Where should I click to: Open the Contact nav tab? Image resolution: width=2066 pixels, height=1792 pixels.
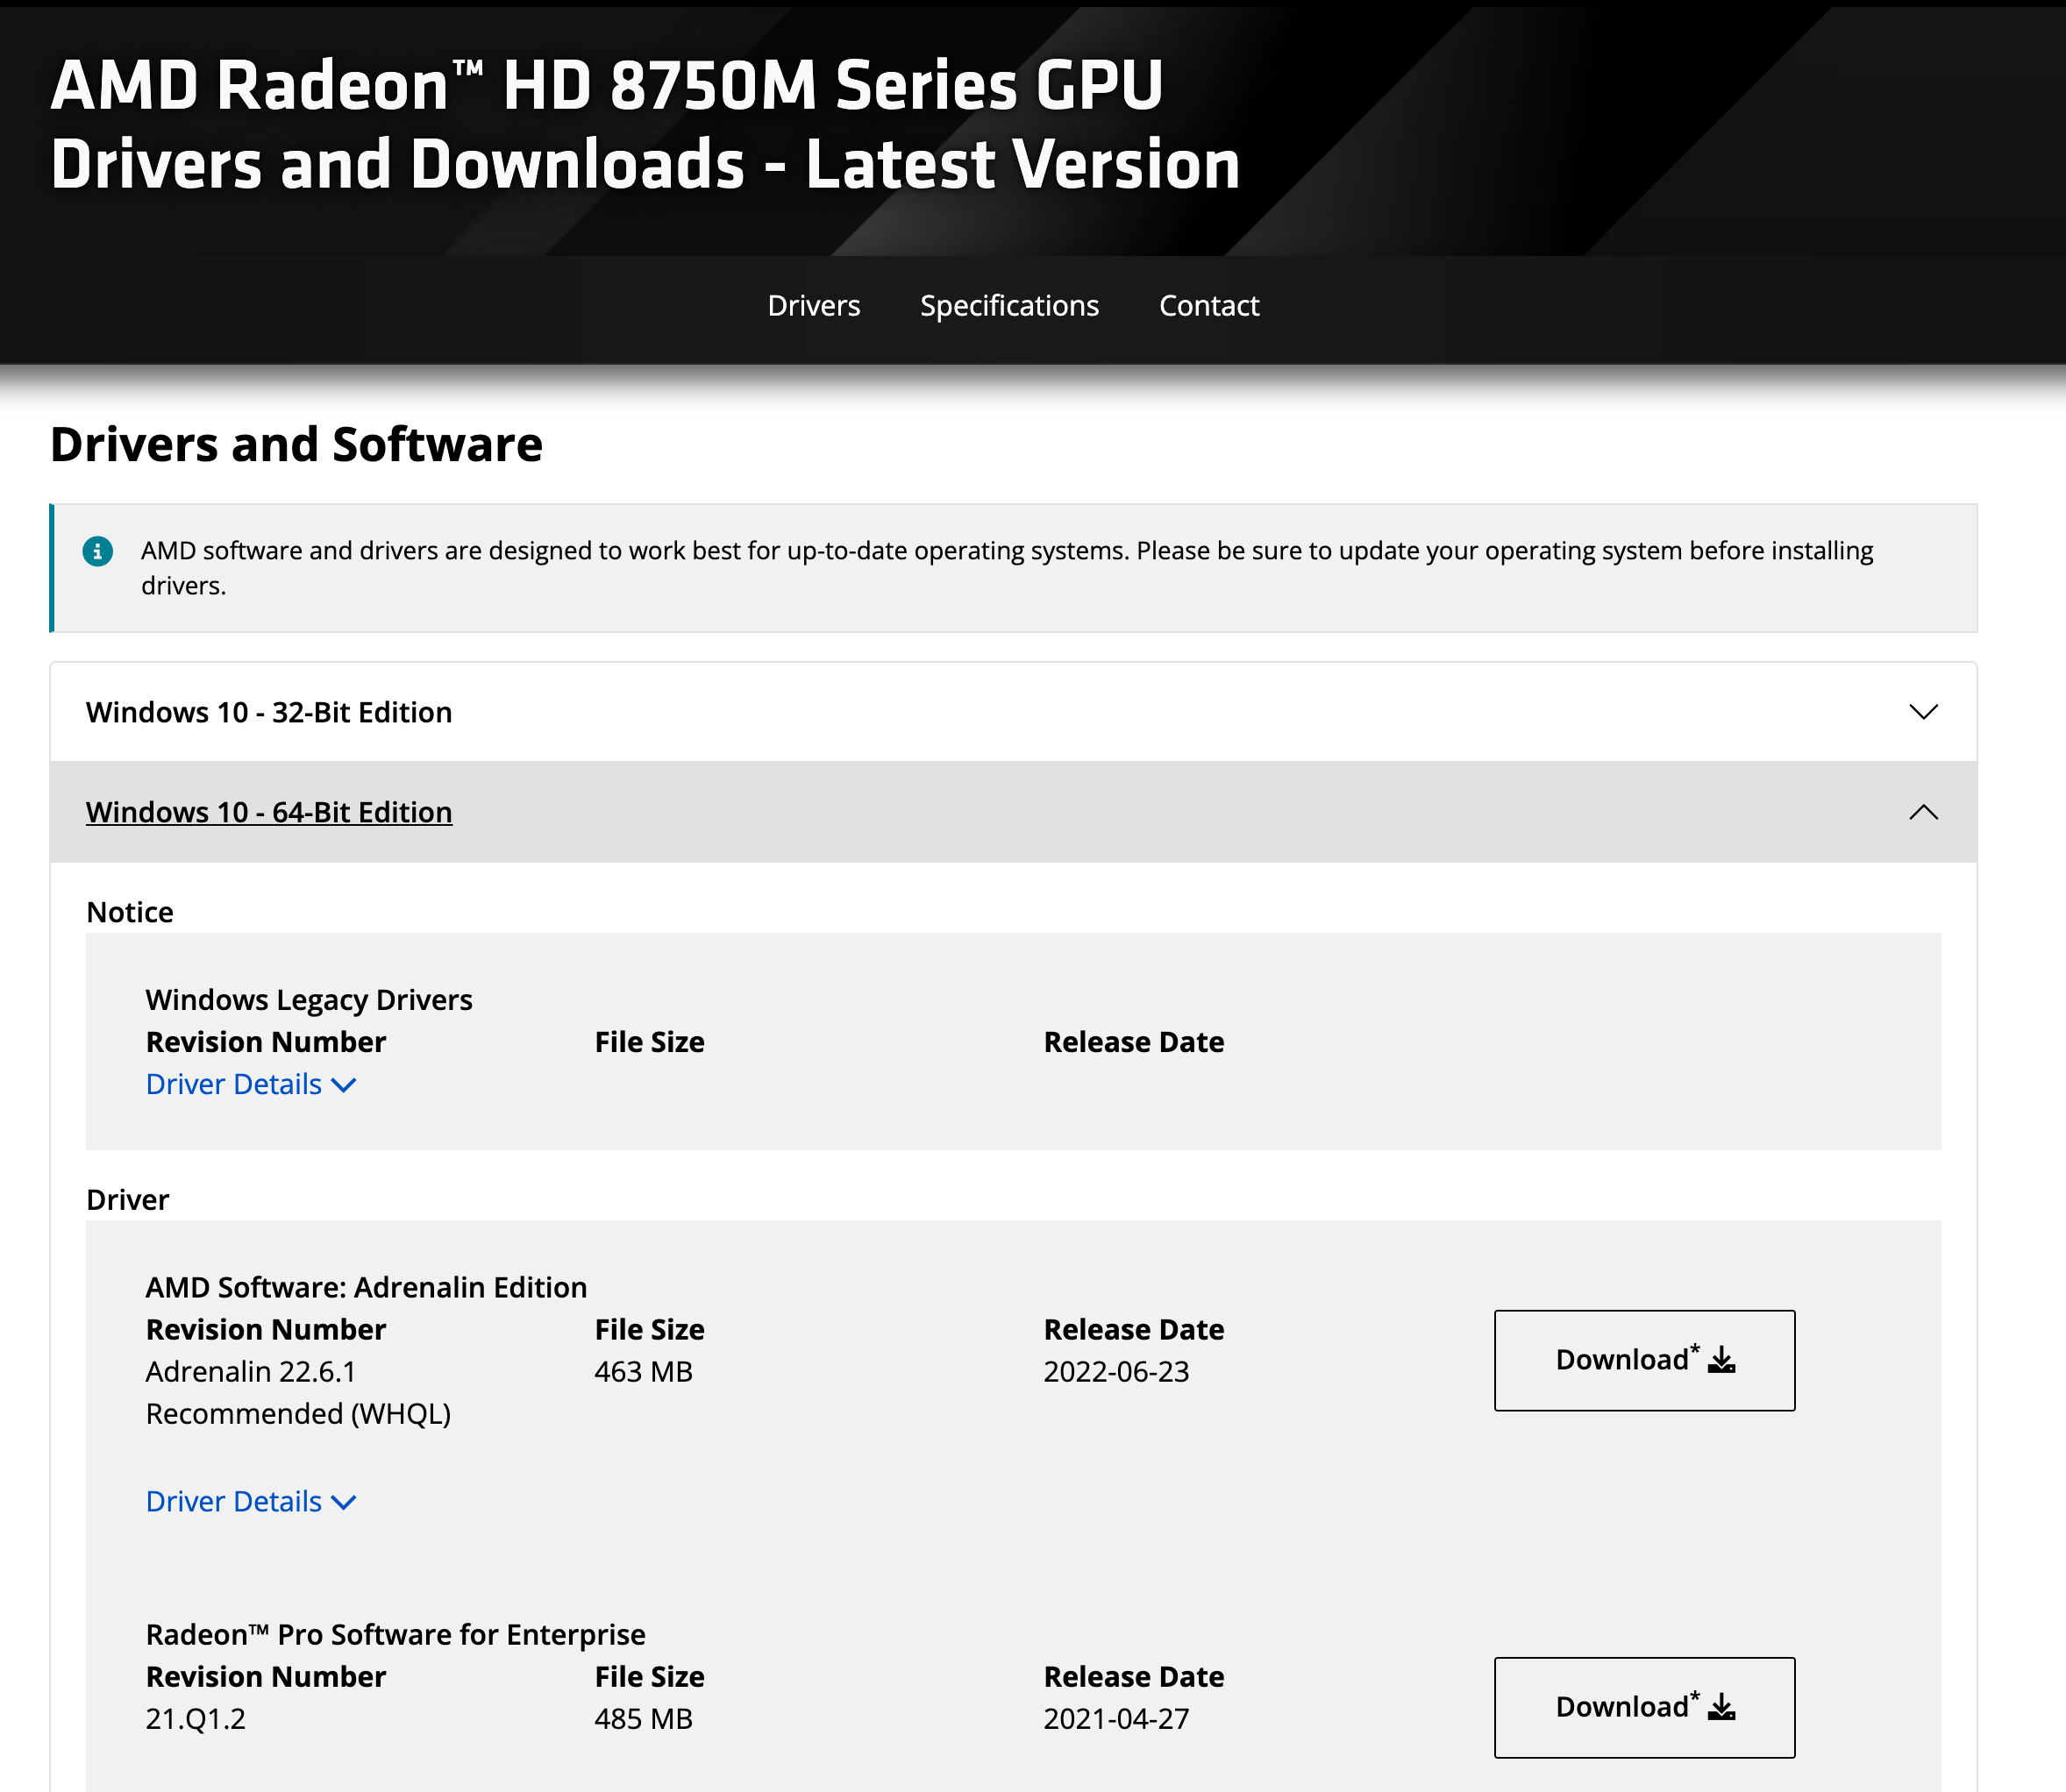(x=1208, y=305)
